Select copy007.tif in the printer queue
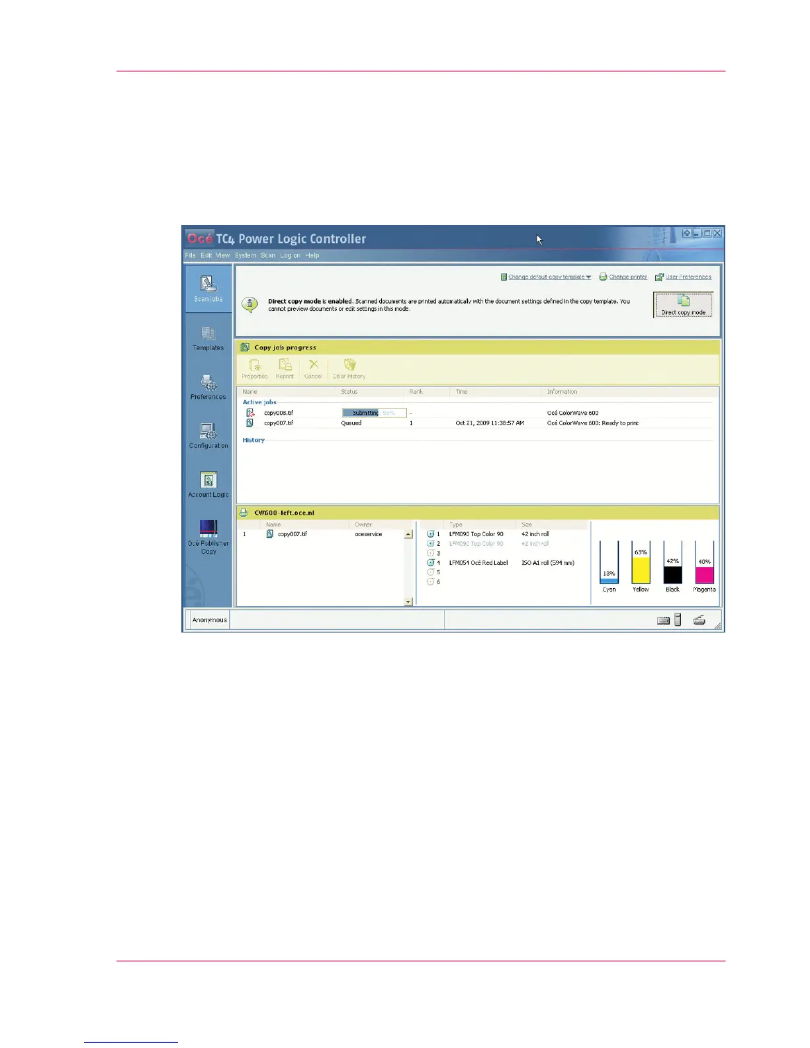 pyautogui.click(x=321, y=534)
